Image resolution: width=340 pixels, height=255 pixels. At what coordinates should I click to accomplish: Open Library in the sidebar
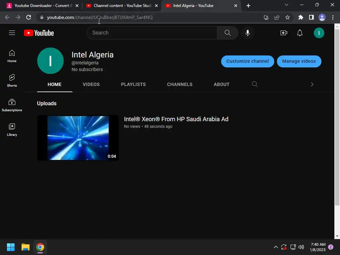coord(12,130)
